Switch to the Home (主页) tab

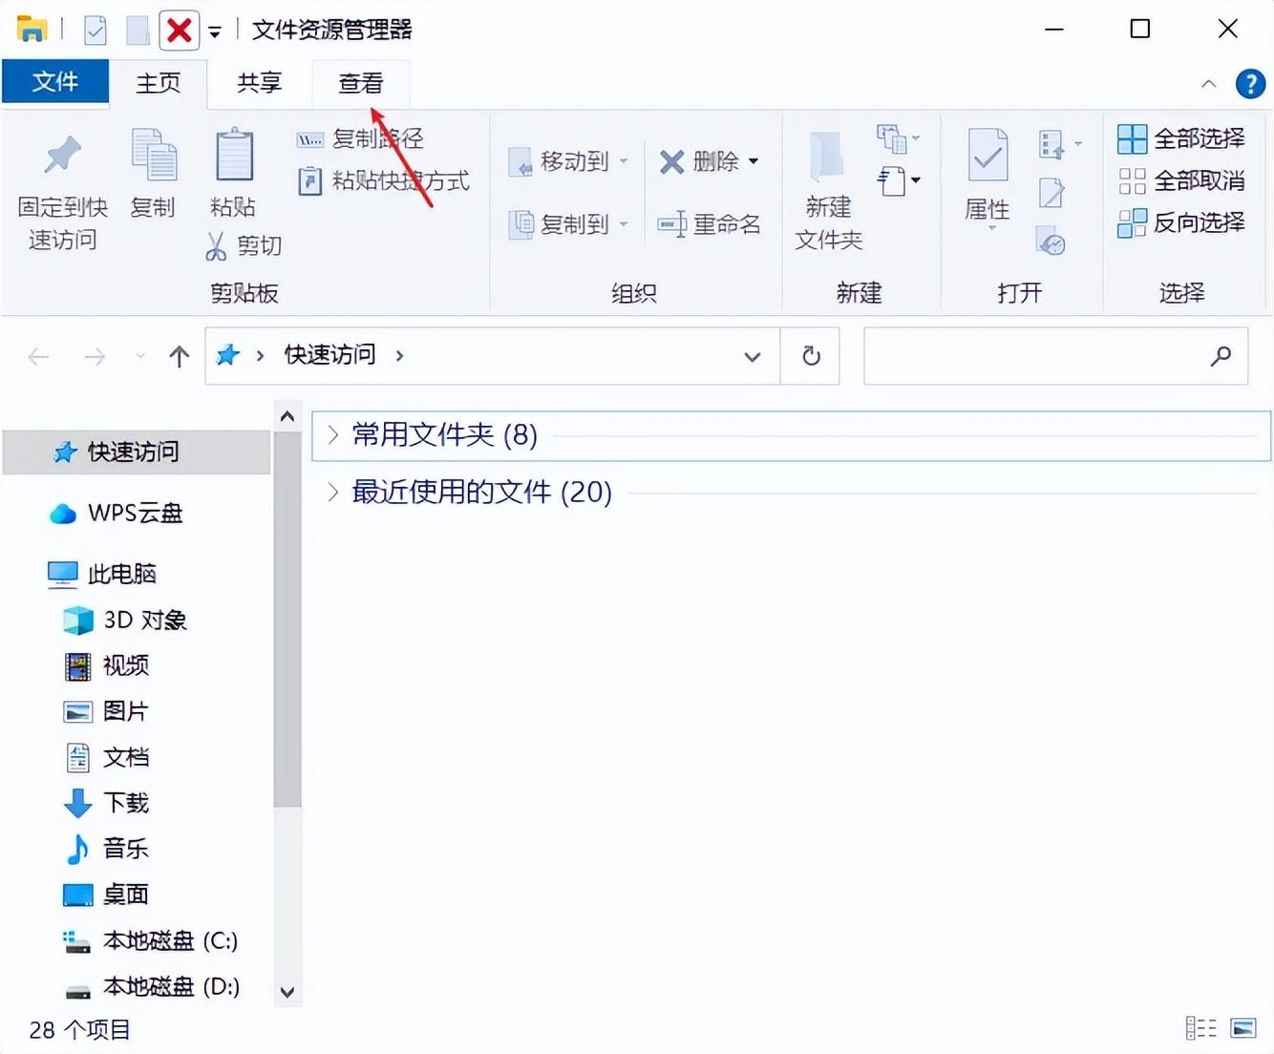[159, 83]
